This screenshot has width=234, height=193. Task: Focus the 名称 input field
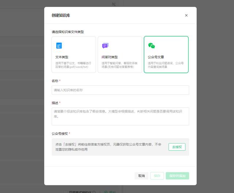[x=120, y=90]
